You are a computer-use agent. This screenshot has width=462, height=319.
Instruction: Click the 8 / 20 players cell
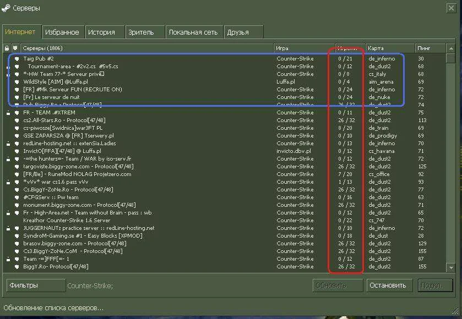click(345, 128)
